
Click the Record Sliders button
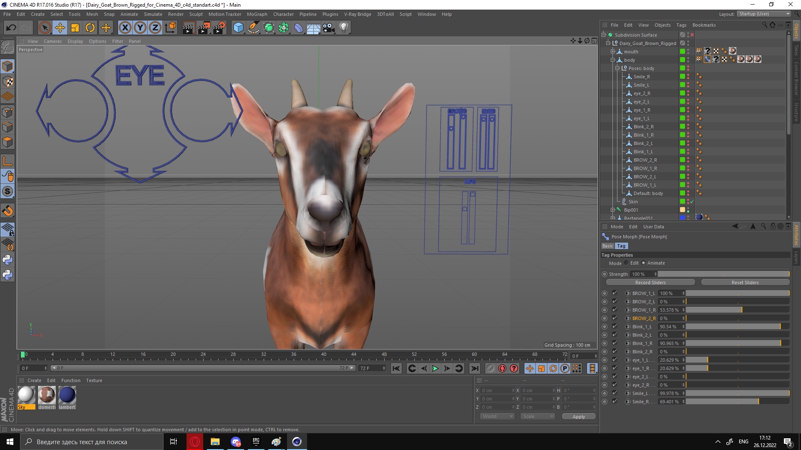(651, 282)
